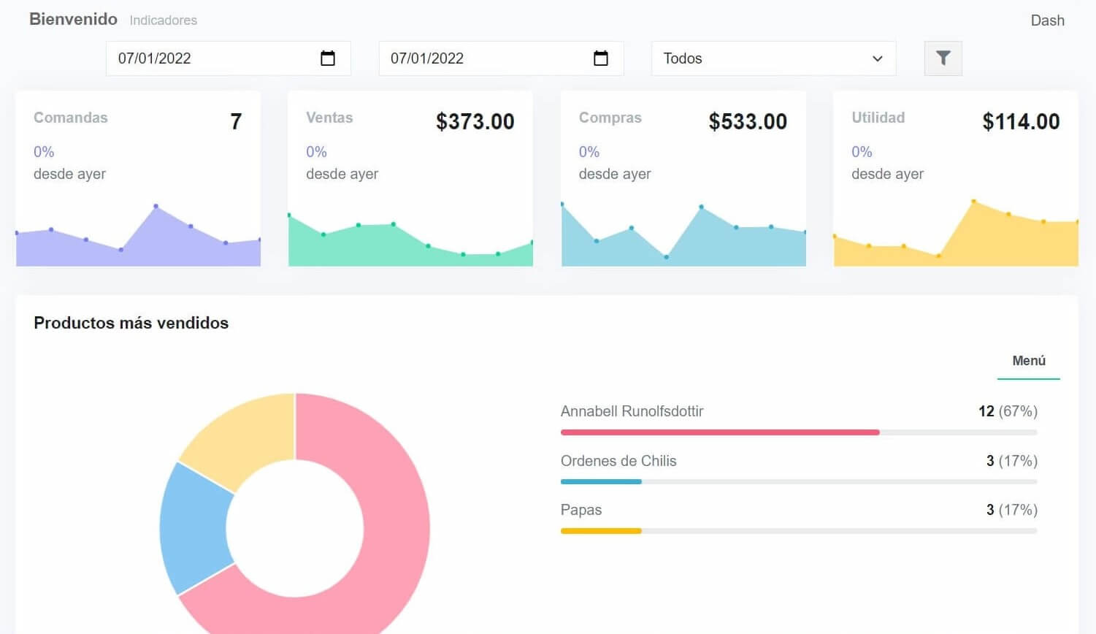Click the Utilidad card title
Viewport: 1096px width, 634px height.
click(x=878, y=118)
